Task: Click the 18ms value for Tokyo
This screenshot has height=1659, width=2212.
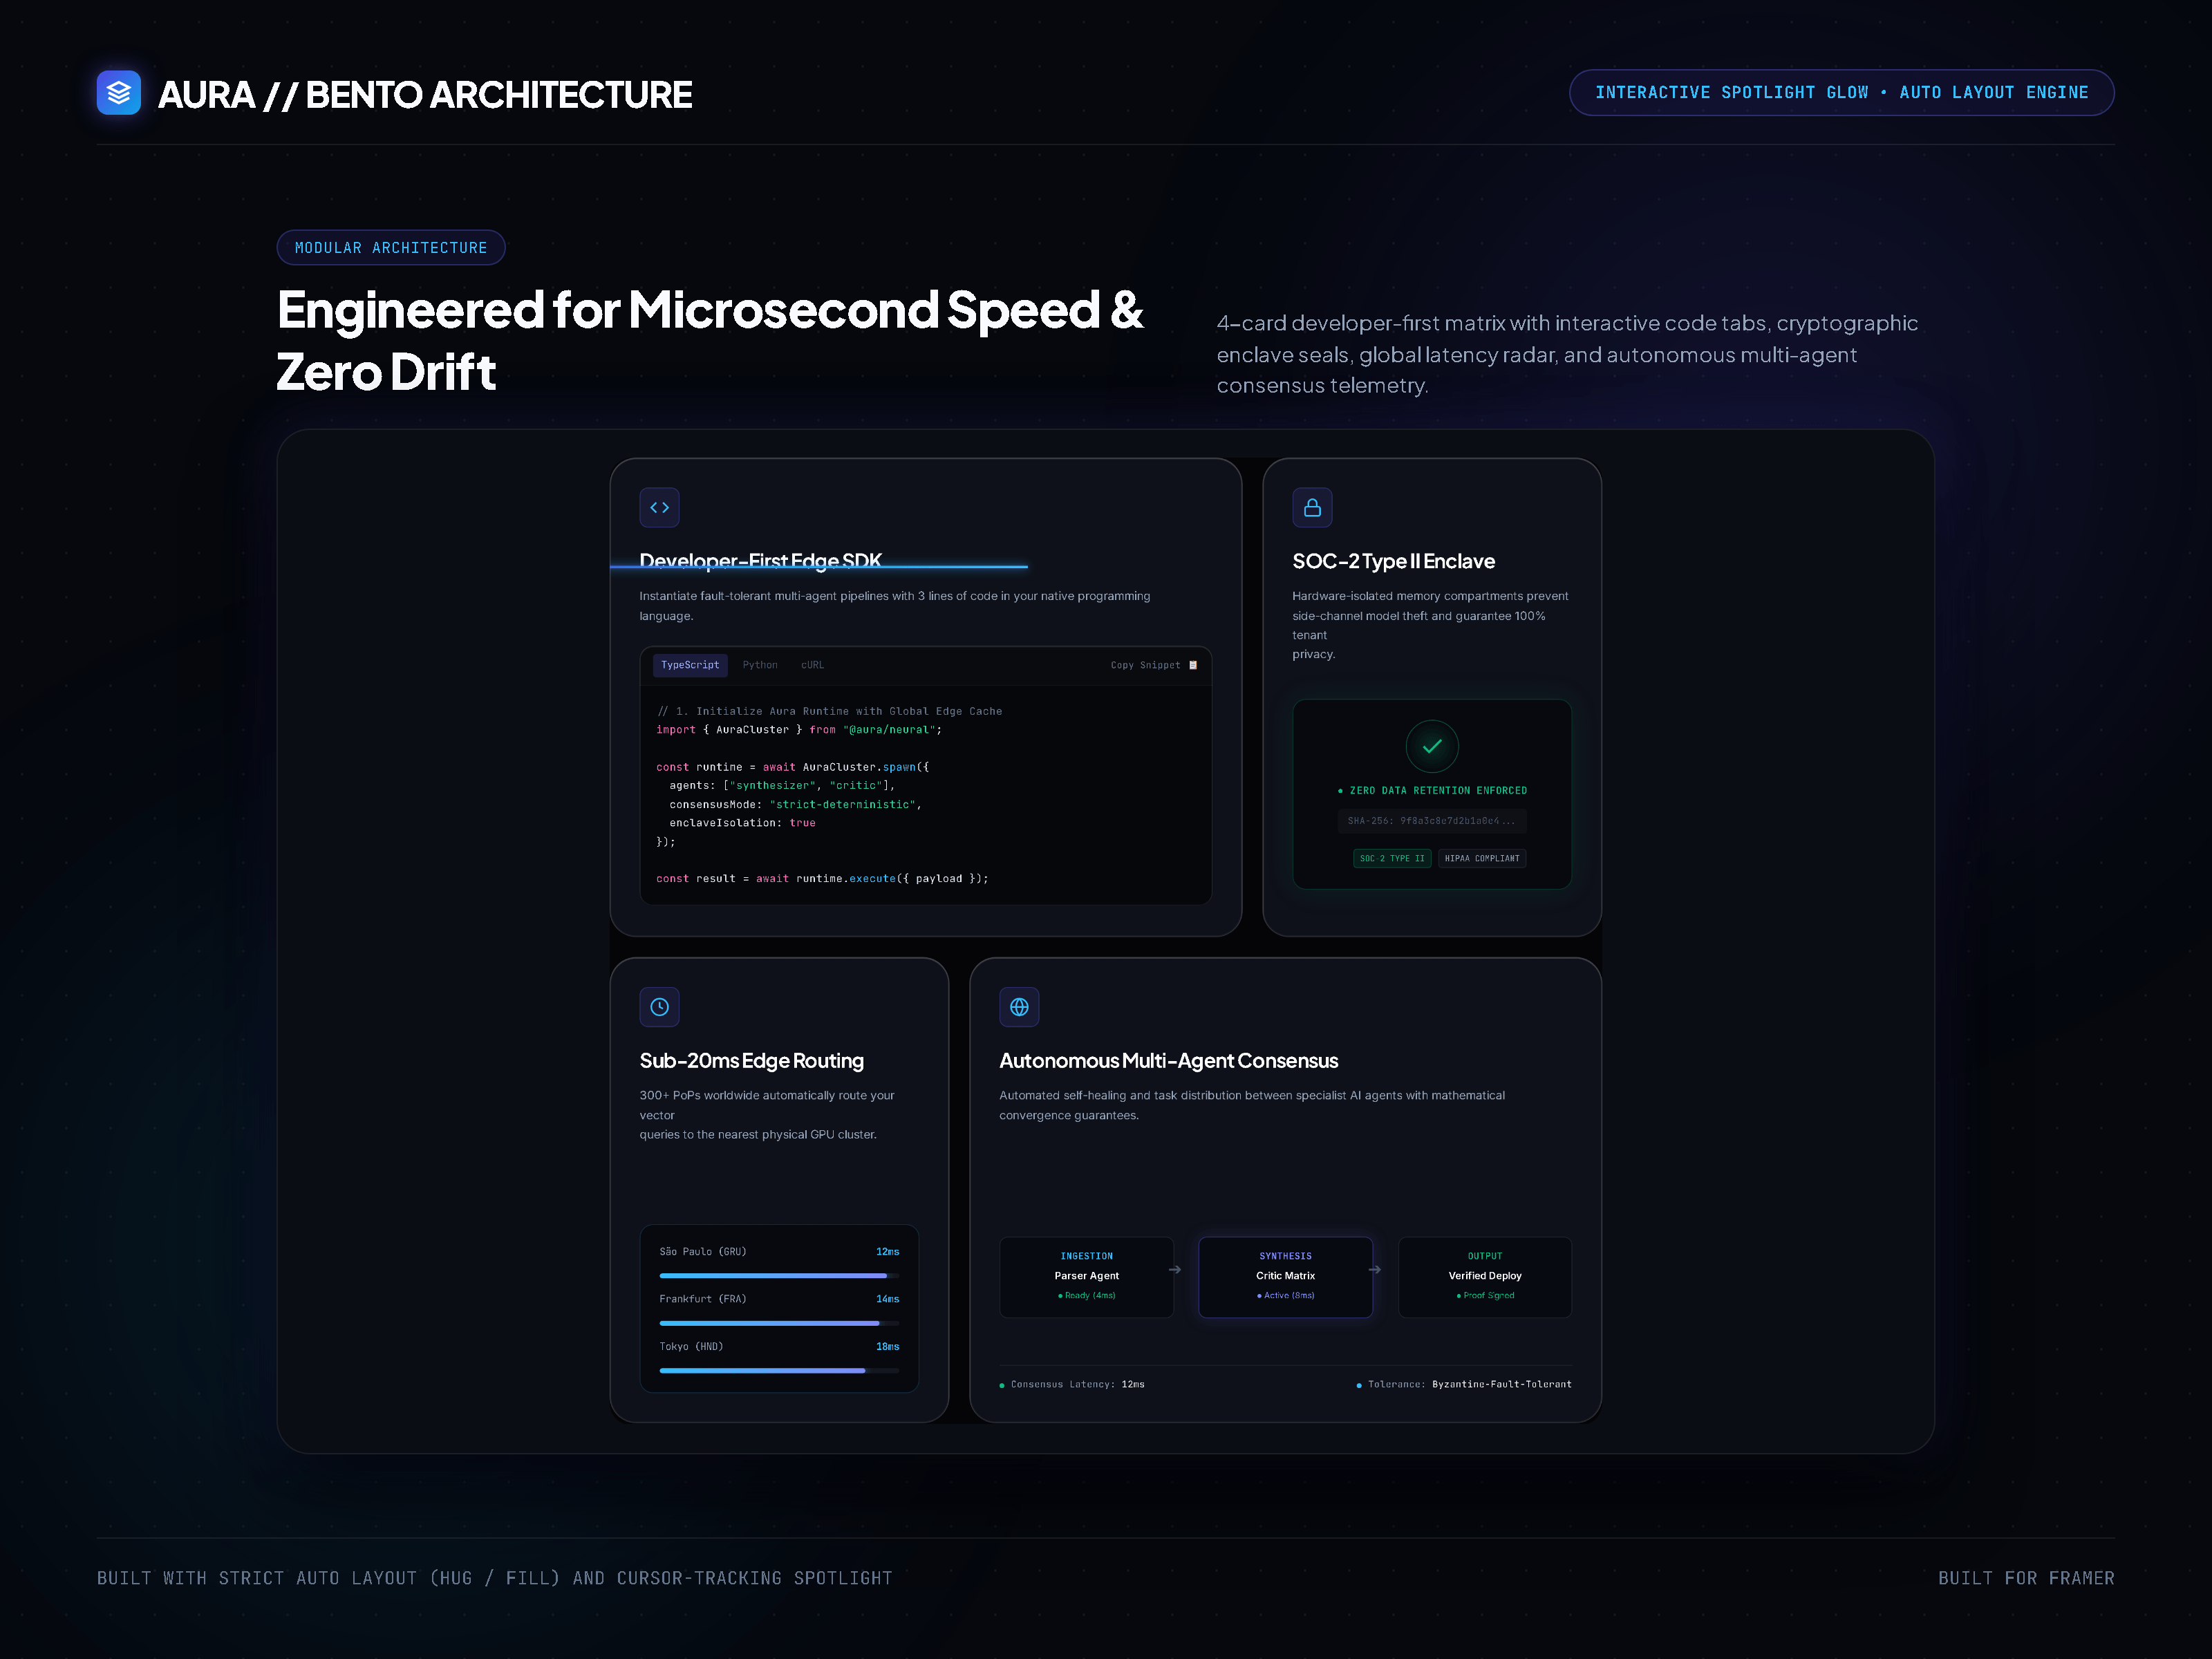Action: (888, 1347)
